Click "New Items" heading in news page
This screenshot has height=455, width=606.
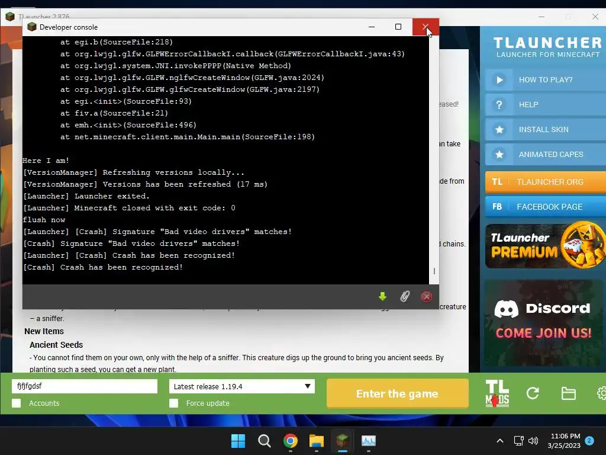44,331
